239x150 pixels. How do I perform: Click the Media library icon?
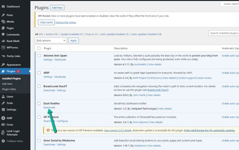click(x=3, y=22)
